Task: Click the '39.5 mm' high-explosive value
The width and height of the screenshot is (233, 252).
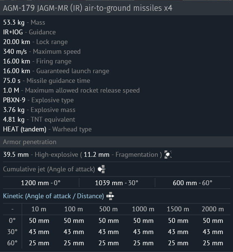Action: click(16, 155)
